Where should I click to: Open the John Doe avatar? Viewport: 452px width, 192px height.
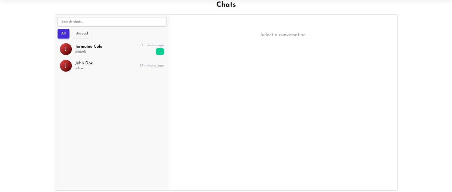tap(66, 66)
